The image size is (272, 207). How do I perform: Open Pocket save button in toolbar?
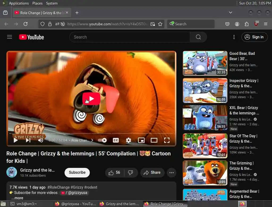[x=227, y=24]
